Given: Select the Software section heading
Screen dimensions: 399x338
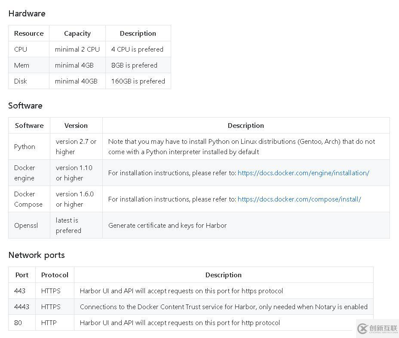Looking at the screenshot, I should 25,105.
